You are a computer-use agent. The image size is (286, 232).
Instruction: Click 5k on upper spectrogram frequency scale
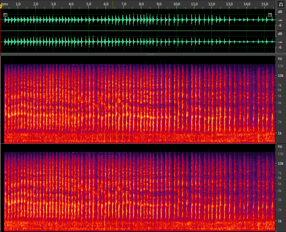(280, 96)
